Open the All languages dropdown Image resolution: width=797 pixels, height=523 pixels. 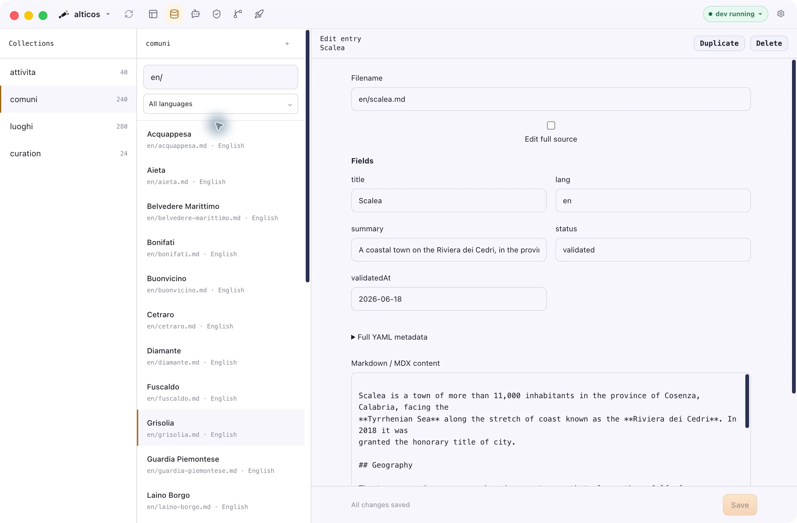[x=221, y=104]
